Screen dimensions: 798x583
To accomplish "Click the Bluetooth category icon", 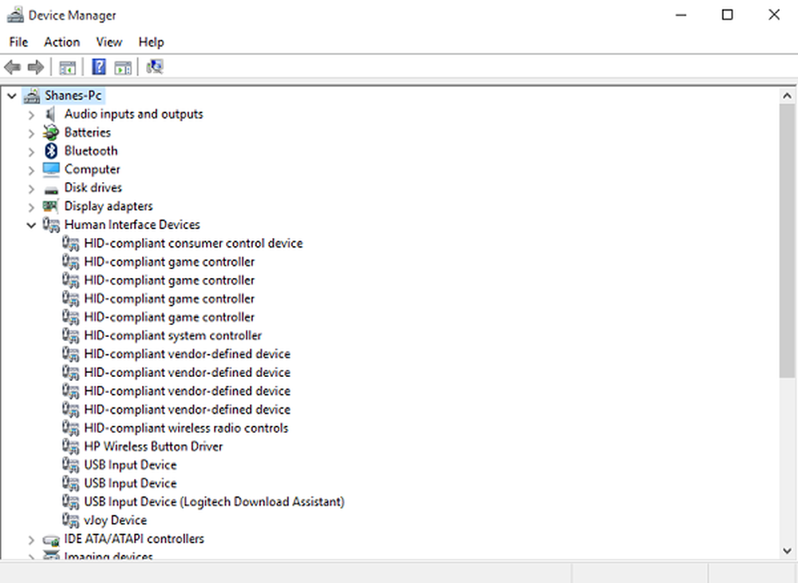I will [51, 151].
